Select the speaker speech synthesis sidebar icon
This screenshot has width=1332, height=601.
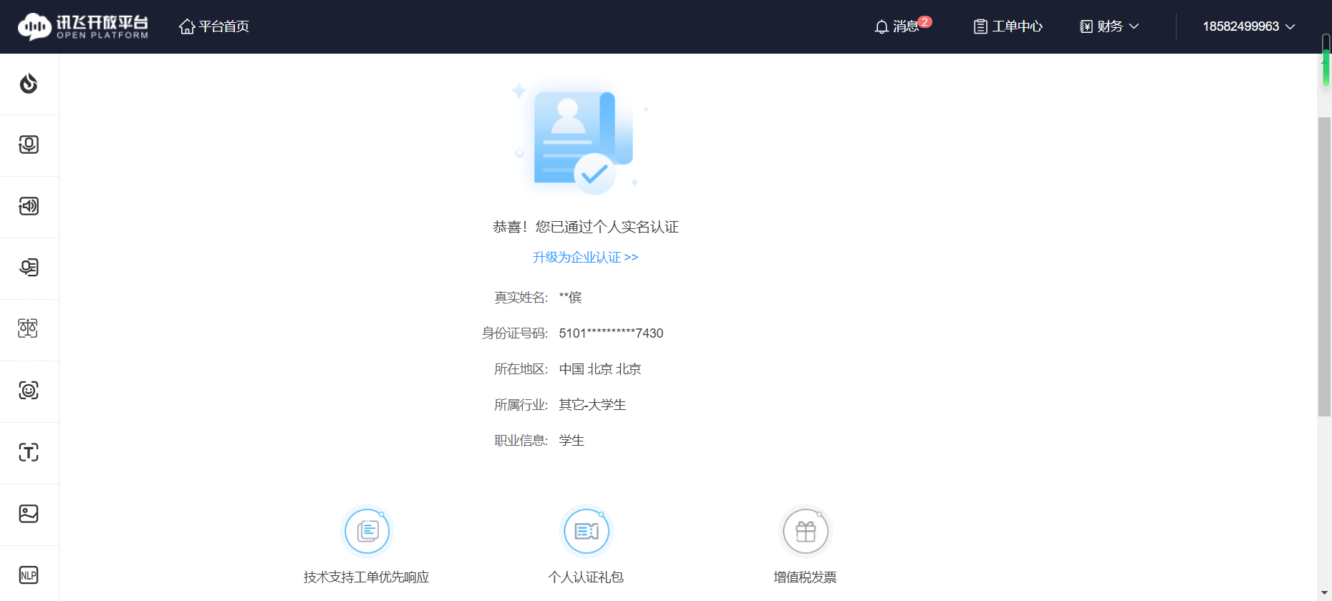pos(29,206)
